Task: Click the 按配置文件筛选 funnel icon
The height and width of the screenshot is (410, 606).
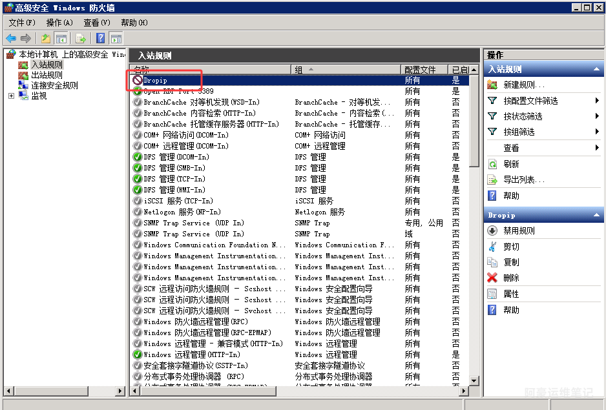Action: 492,101
